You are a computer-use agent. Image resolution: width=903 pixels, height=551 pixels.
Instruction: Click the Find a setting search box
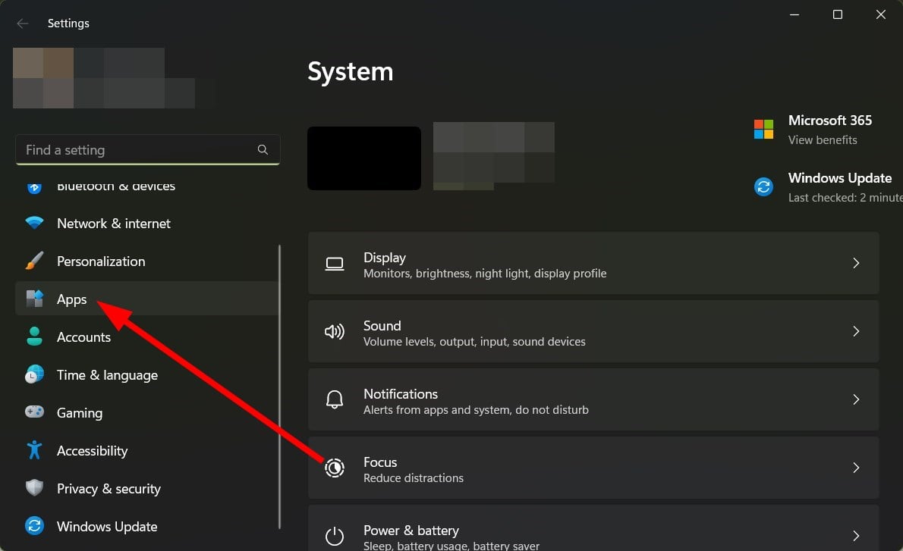coord(147,149)
